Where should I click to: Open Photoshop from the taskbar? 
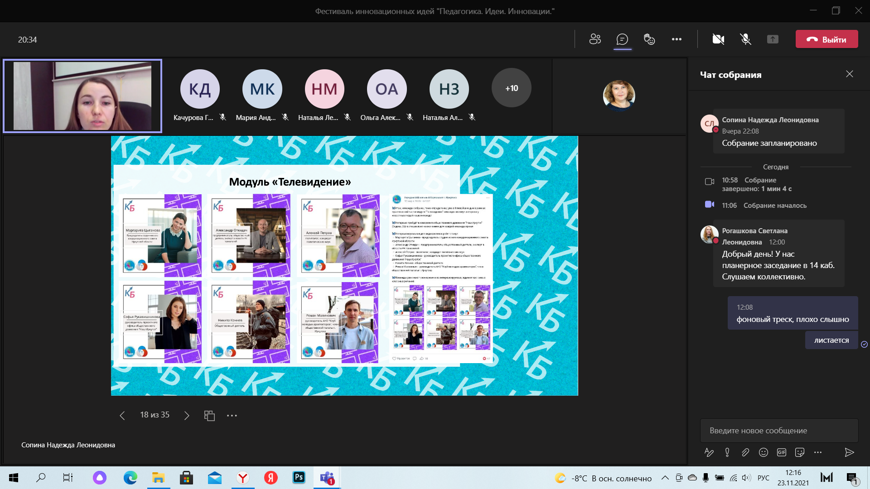pos(299,478)
